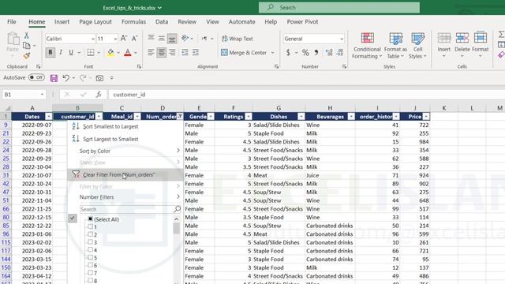The height and width of the screenshot is (284, 505).
Task: Increase decimal places
Action: point(329,52)
